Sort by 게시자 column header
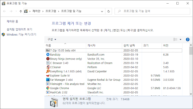Image resolution: width=193 pixels, height=109 pixels. [x=104, y=45]
